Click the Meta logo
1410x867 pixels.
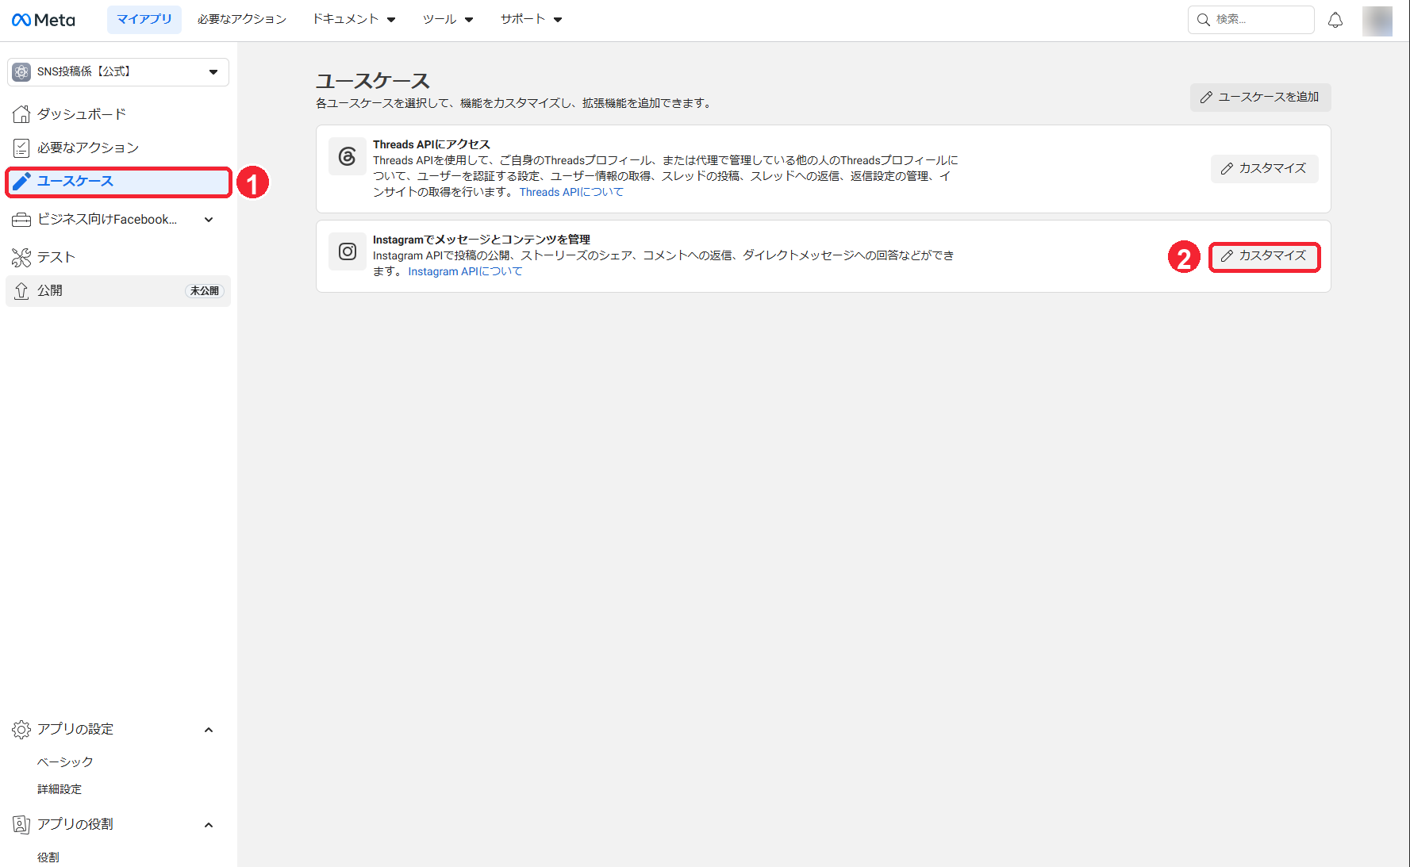(x=44, y=20)
